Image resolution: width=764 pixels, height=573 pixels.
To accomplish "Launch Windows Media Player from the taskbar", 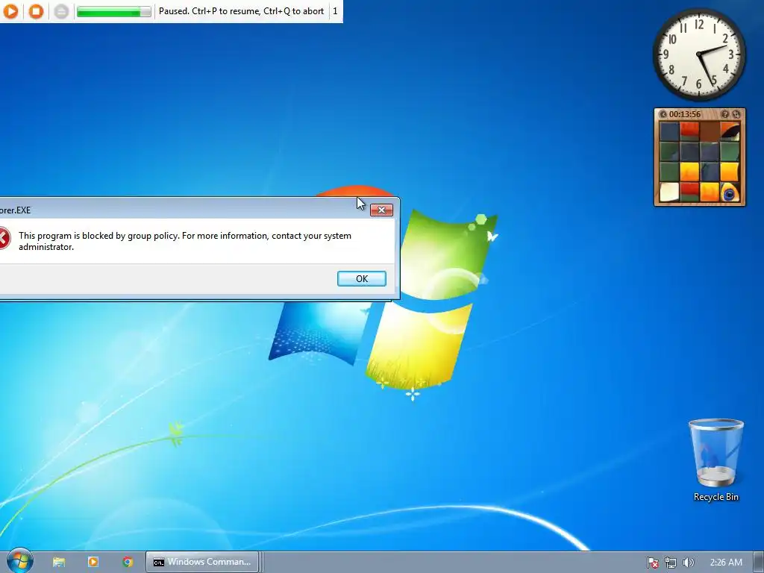I will pos(93,562).
